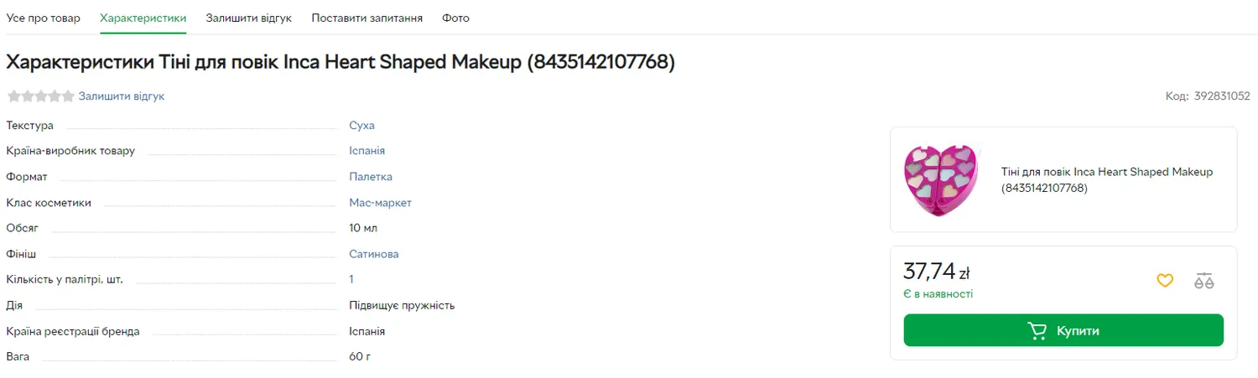The height and width of the screenshot is (378, 1258).
Task: Click palette quantity value 1 link
Action: point(351,279)
